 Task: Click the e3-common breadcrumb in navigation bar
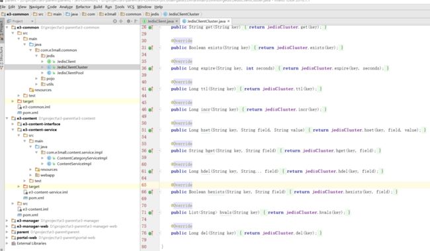15,14
